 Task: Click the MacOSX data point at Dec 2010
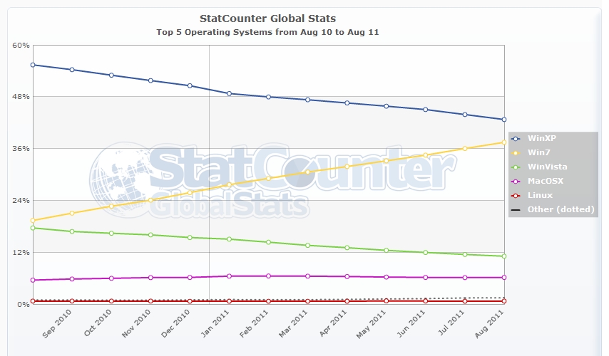click(190, 277)
